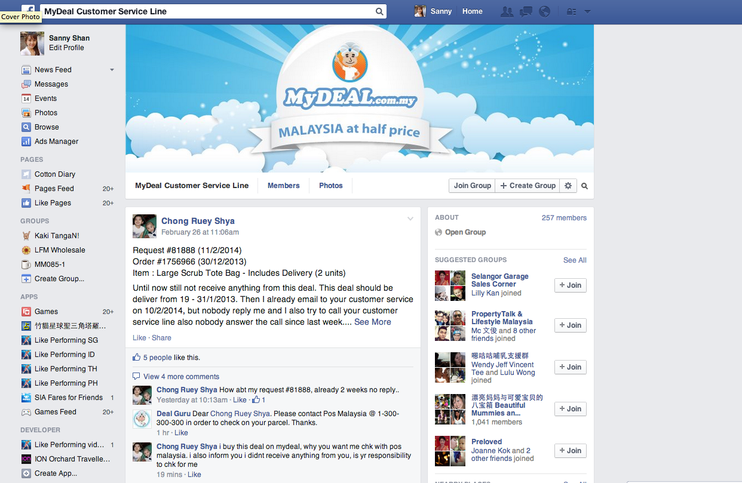Click the Facebook logo icon
742x483 pixels.
coord(28,8)
